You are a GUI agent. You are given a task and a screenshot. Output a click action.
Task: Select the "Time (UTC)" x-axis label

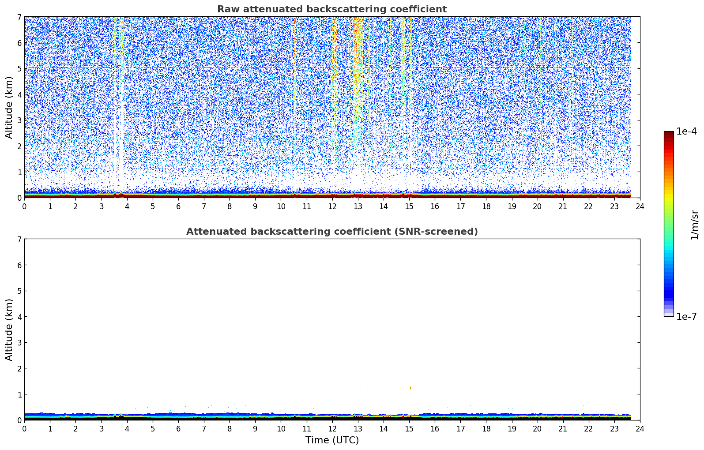coord(332,440)
